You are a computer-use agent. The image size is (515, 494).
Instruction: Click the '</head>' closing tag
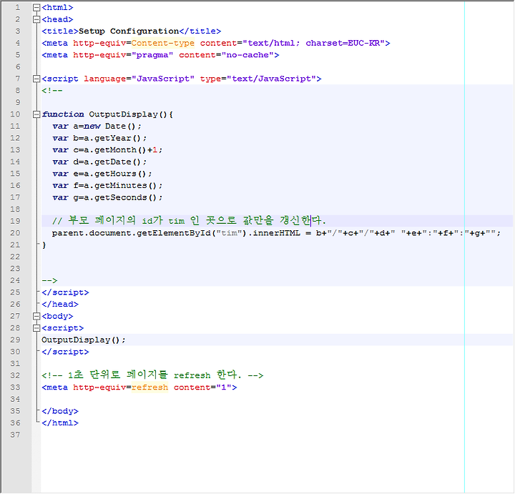(60, 305)
